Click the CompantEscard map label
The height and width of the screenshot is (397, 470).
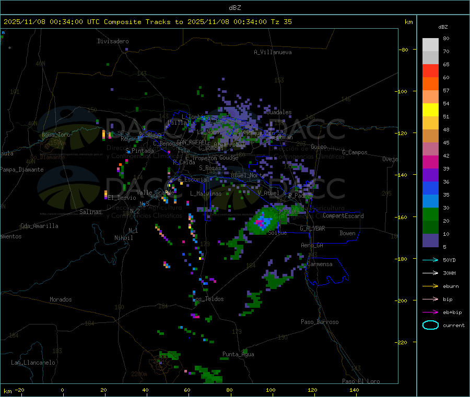(x=343, y=216)
